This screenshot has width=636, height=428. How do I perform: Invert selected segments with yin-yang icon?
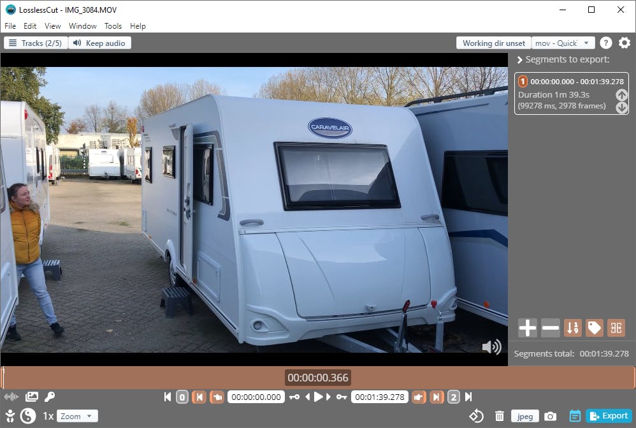pos(28,416)
